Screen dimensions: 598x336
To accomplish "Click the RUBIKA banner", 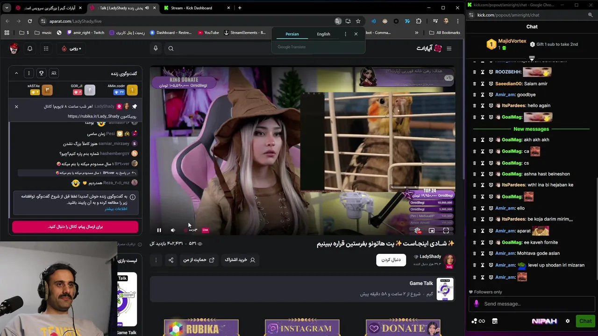I will (201, 328).
